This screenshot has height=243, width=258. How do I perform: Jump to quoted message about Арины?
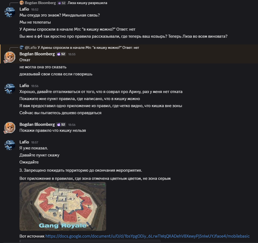[88, 48]
